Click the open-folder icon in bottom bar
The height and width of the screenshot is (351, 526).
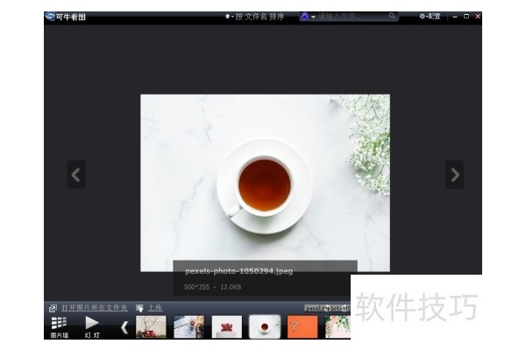pyautogui.click(x=53, y=308)
